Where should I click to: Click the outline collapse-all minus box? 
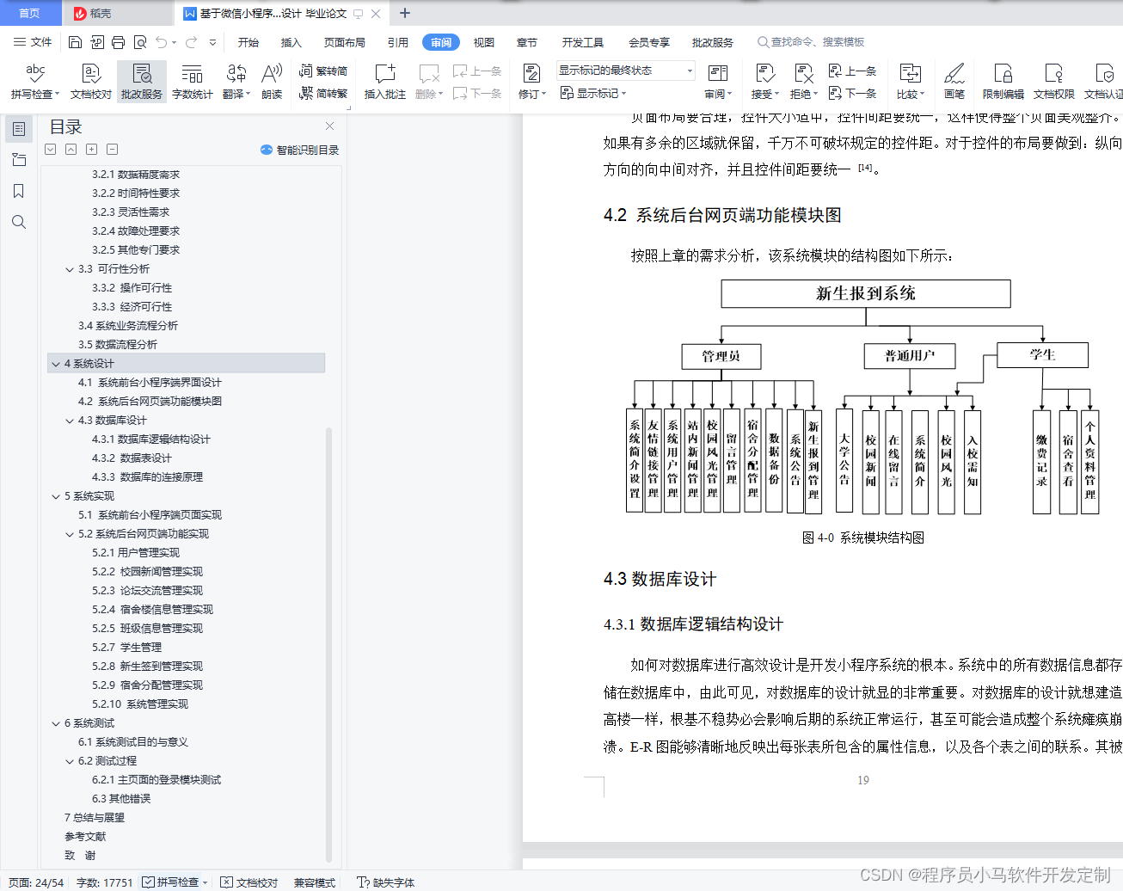point(113,150)
